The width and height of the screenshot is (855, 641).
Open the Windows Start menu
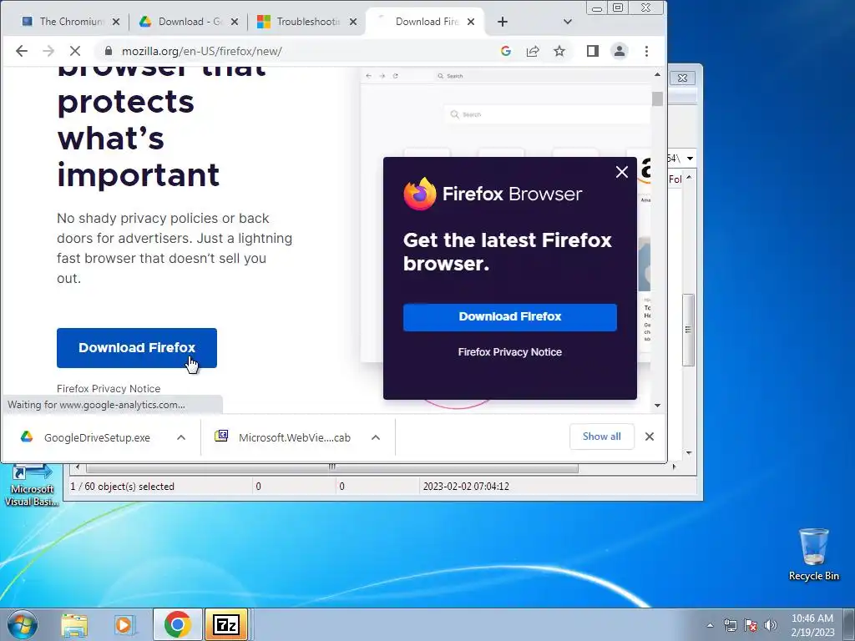(22, 624)
